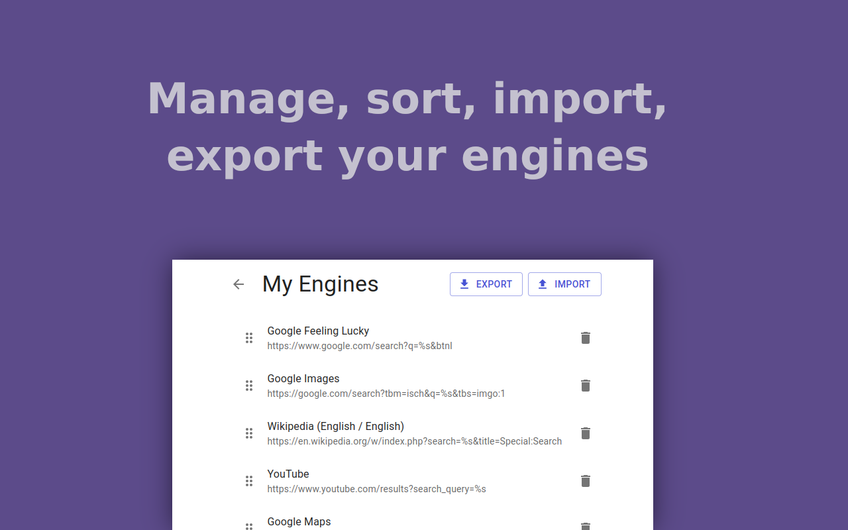Click the EXPORT button

[x=486, y=284]
